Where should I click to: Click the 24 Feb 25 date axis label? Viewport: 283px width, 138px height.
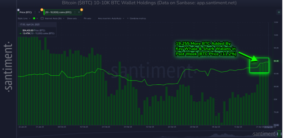(x=106, y=127)
